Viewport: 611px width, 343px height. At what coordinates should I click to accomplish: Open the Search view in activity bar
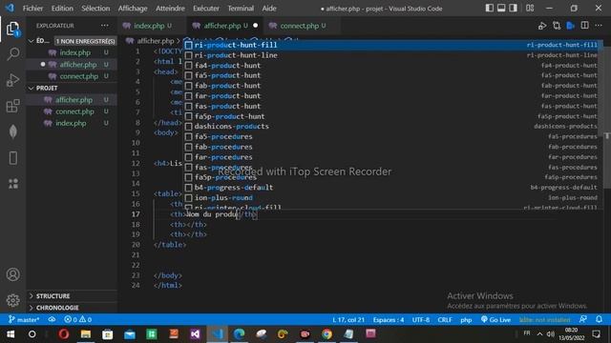pos(12,53)
